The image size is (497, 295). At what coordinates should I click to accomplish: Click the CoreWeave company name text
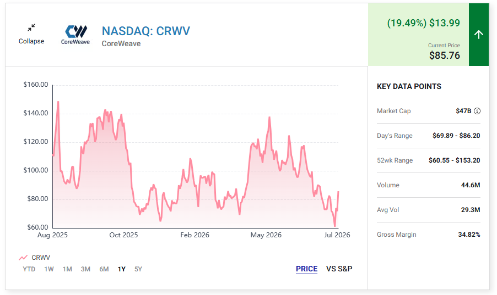tap(121, 43)
